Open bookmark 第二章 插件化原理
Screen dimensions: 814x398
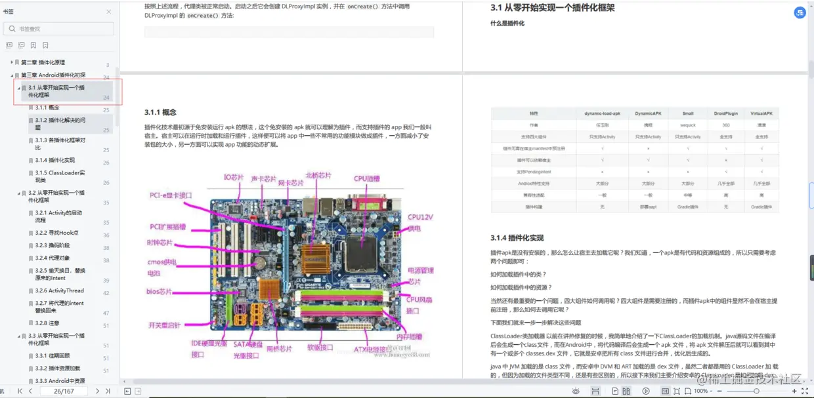(43, 62)
